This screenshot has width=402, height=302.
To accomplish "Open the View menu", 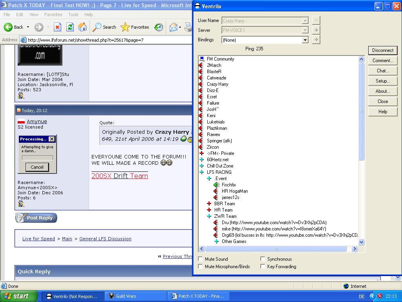I will coord(34,15).
